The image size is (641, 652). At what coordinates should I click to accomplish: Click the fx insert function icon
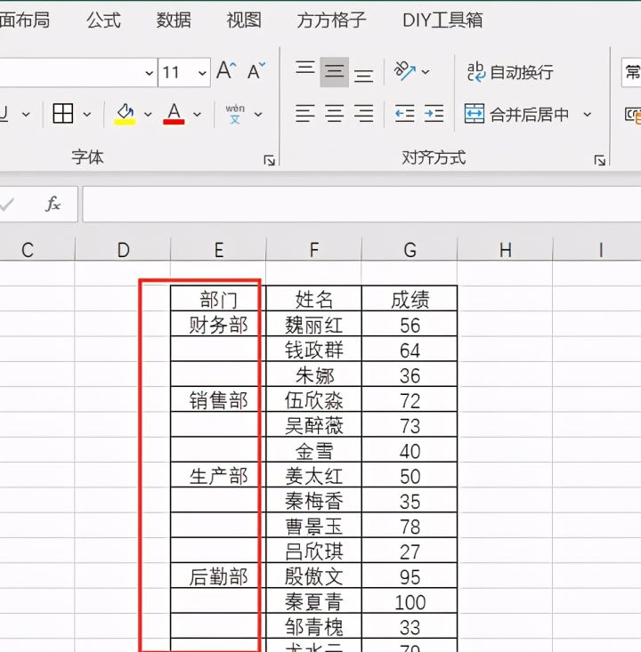53,205
